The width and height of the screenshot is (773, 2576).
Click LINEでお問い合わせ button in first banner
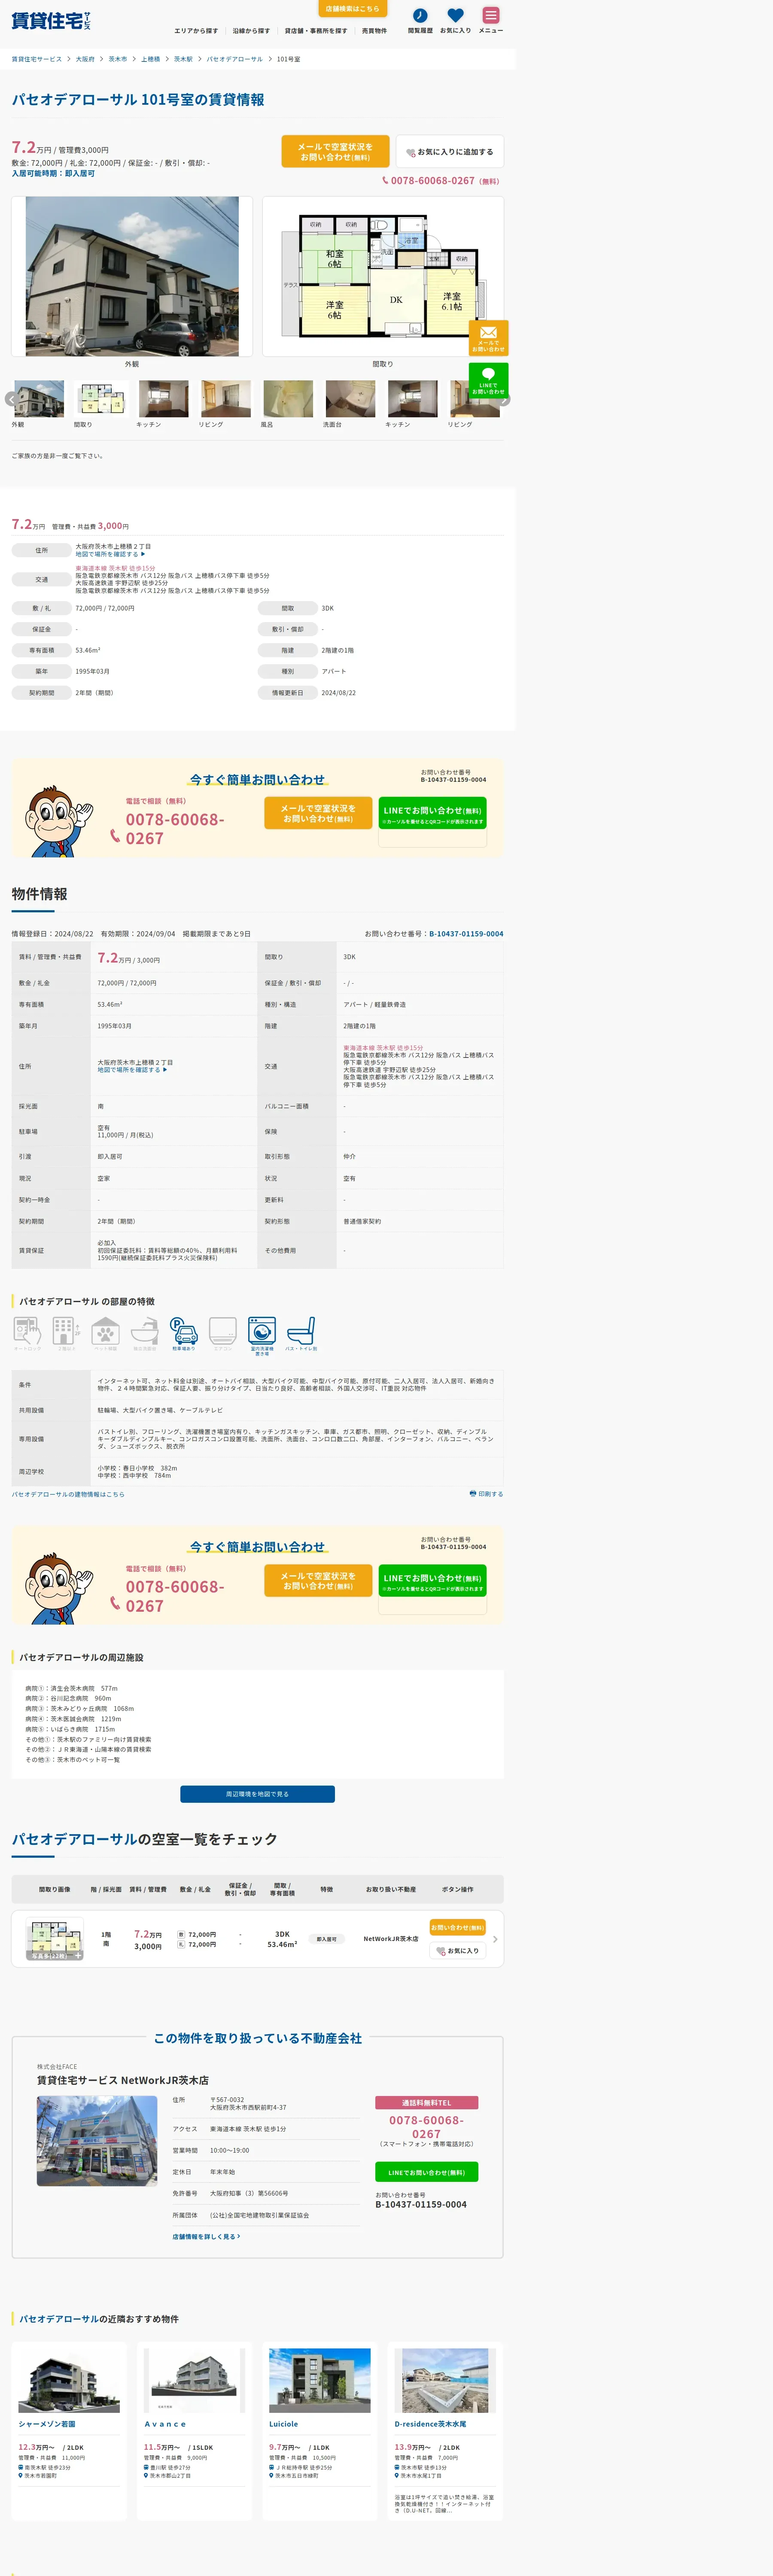432,814
